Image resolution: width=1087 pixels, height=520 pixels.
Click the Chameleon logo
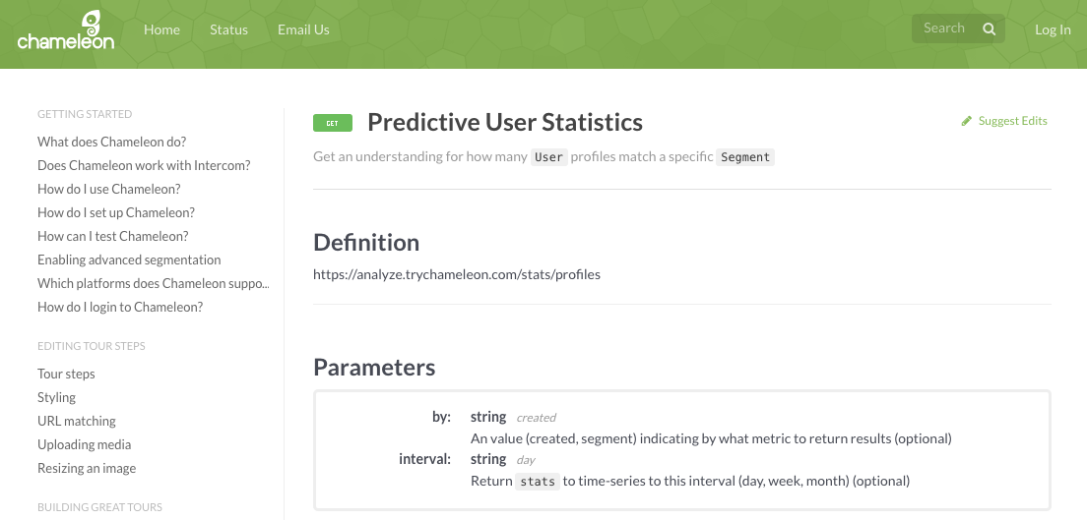66,30
